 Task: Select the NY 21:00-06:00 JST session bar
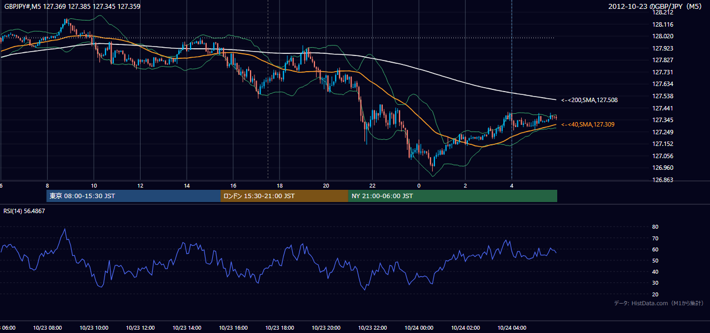click(x=453, y=196)
